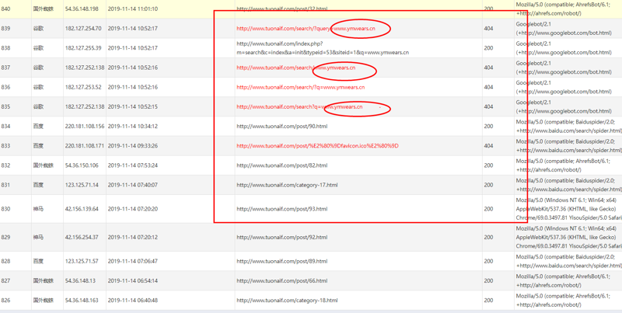Open the index.php?m=search URL in row 838
Viewport: 622px width, 313px height.
[x=323, y=48]
